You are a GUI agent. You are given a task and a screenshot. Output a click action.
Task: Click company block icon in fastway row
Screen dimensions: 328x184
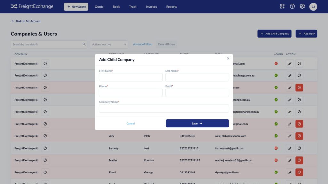45,148
